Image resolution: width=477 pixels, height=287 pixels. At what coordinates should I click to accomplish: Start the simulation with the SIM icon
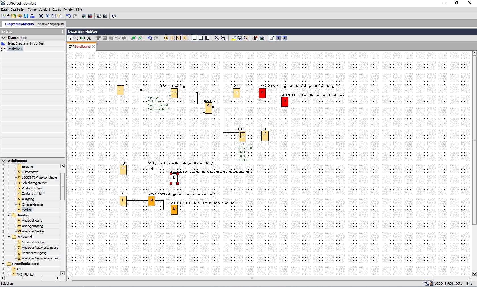click(x=256, y=38)
